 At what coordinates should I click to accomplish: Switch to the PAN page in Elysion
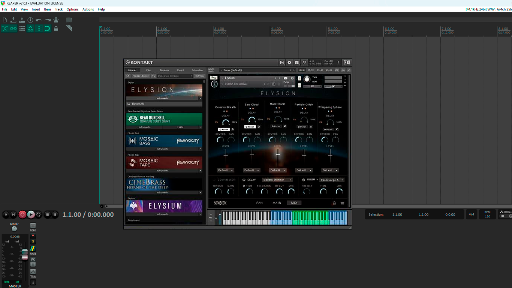259,203
